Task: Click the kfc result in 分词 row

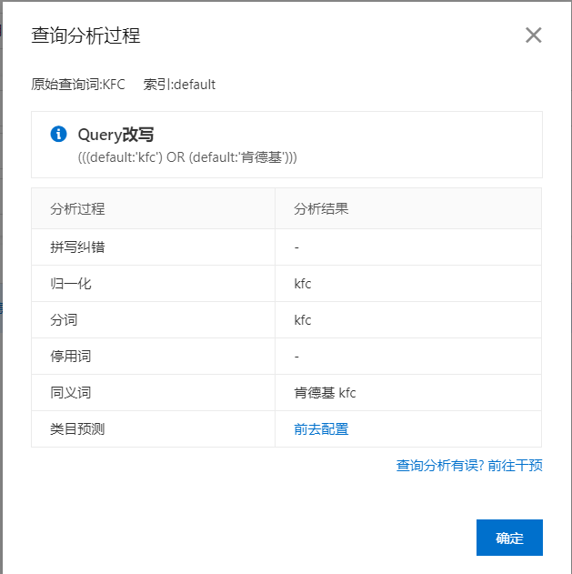Action: (x=302, y=320)
